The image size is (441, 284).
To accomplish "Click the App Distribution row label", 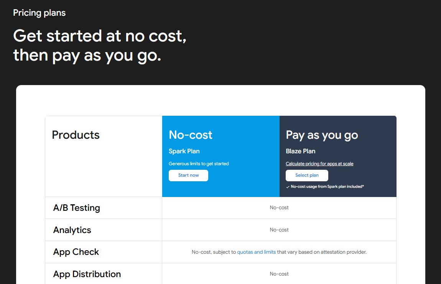I will click(87, 274).
